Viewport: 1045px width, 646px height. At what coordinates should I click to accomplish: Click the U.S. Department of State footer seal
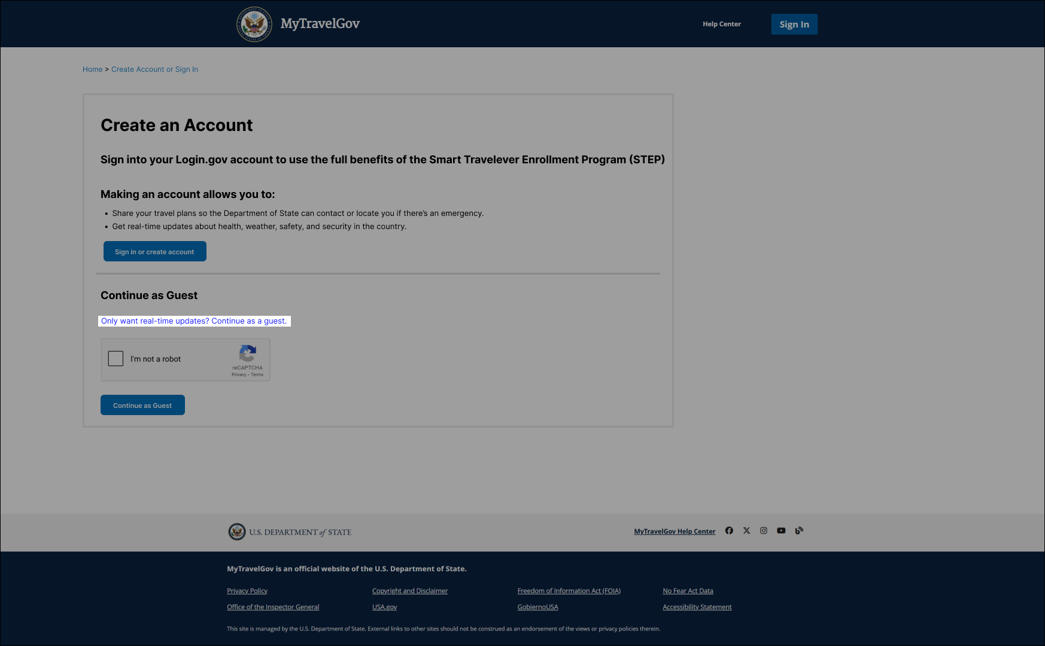click(x=237, y=532)
